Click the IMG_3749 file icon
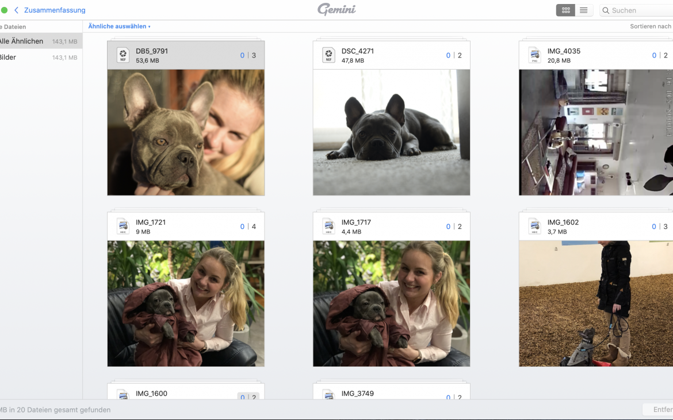The height and width of the screenshot is (420, 673). [329, 395]
